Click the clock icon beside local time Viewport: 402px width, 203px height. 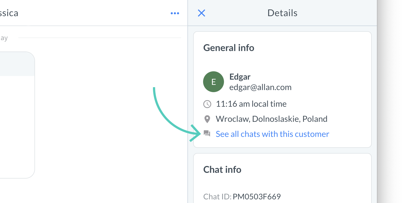tap(207, 104)
